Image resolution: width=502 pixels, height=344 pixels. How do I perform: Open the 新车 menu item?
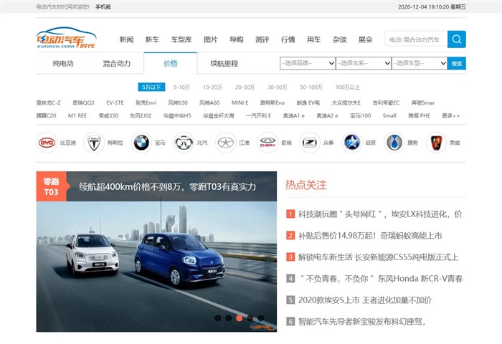[x=152, y=39]
